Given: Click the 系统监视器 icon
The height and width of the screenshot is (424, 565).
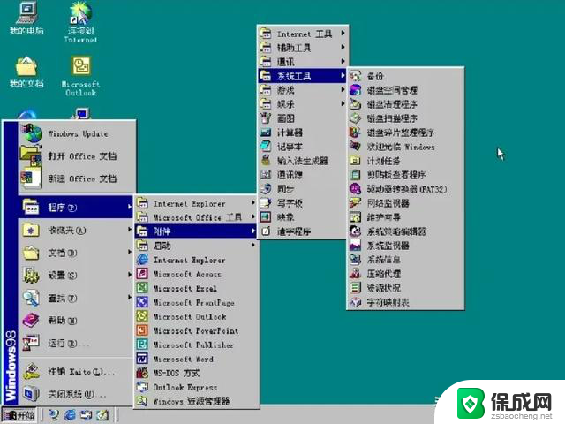Looking at the screenshot, I should [x=355, y=246].
